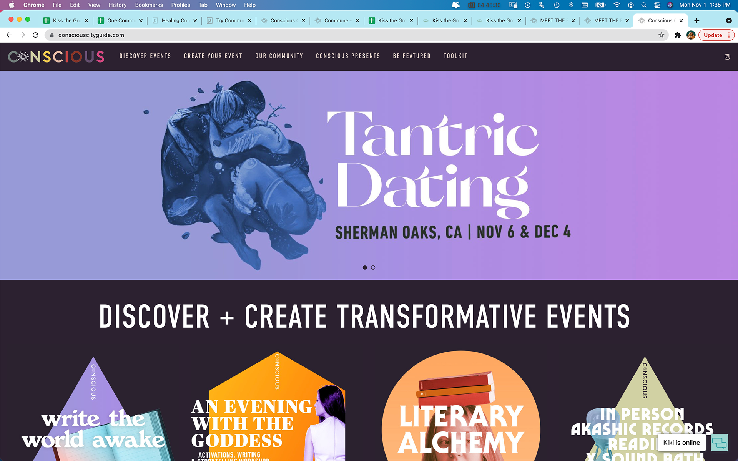
Task: Open Control Center in menu bar
Action: [x=657, y=5]
